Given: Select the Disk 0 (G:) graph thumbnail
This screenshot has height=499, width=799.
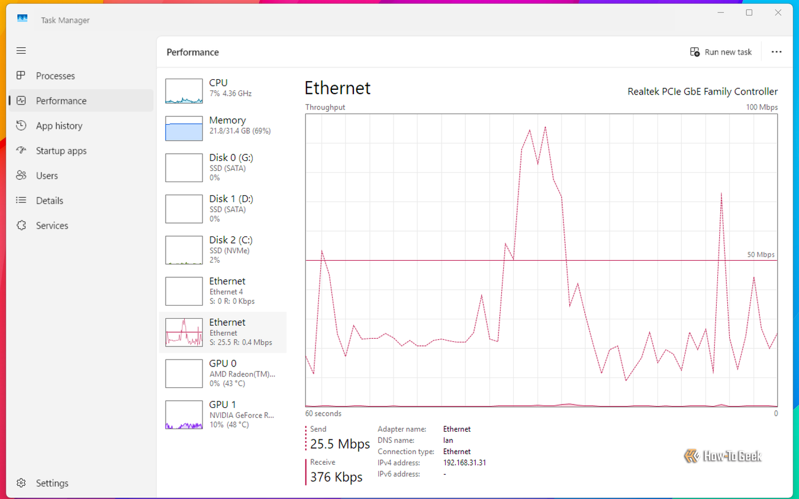Looking at the screenshot, I should (x=184, y=168).
